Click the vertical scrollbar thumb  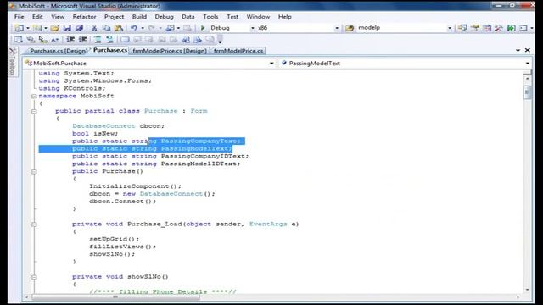coord(527,92)
